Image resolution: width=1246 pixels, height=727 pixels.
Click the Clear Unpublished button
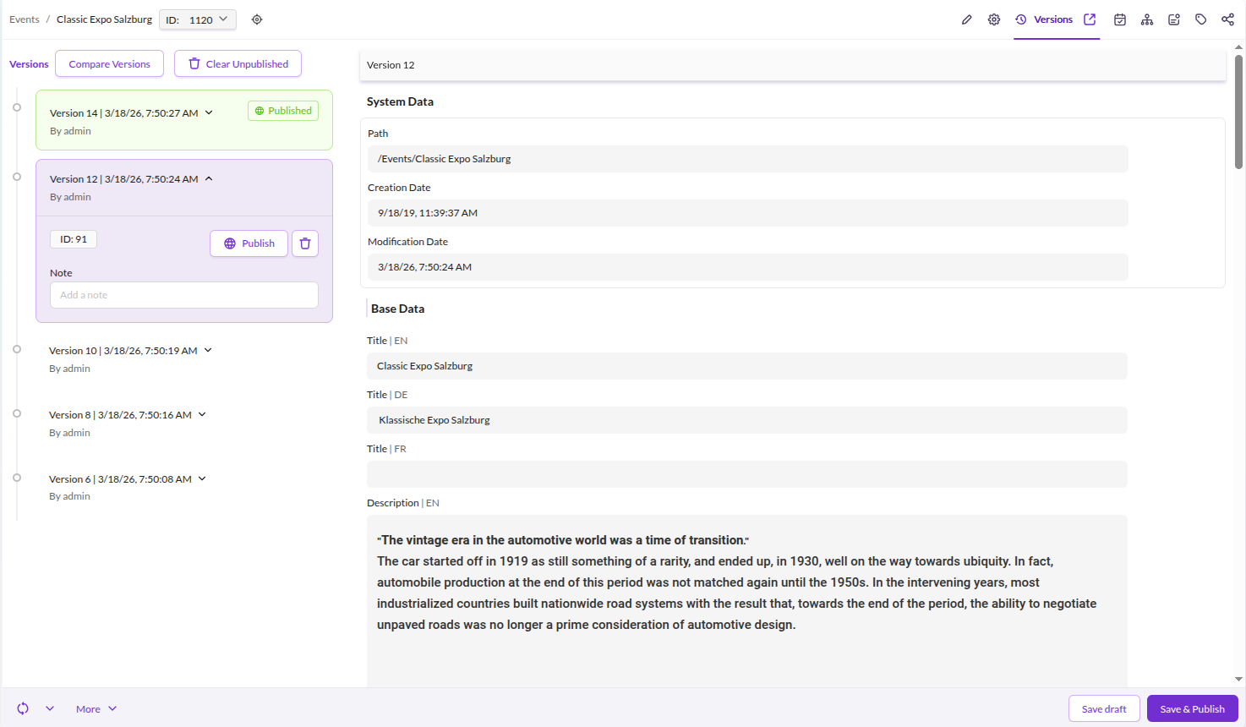pyautogui.click(x=238, y=64)
